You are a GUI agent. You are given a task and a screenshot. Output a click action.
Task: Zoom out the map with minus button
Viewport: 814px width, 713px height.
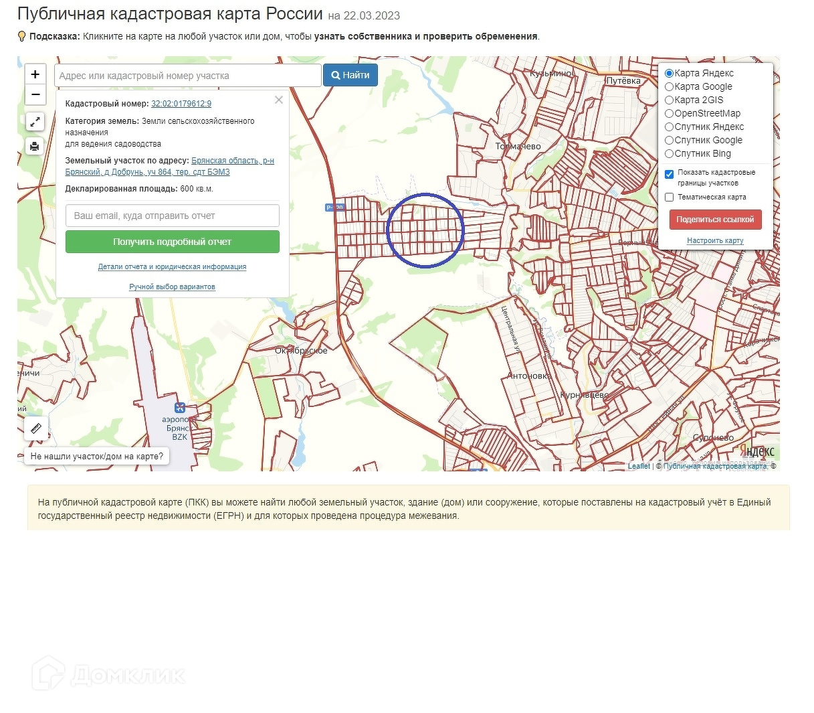click(35, 94)
